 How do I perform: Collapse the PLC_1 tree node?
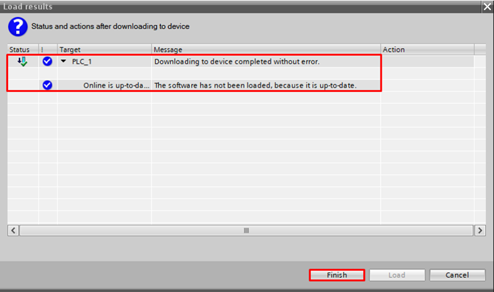(63, 62)
